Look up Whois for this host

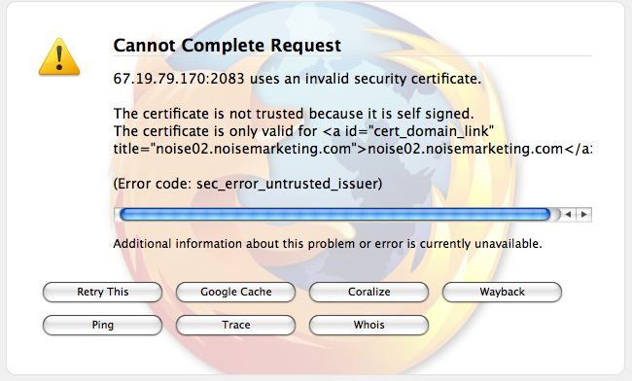tap(369, 325)
